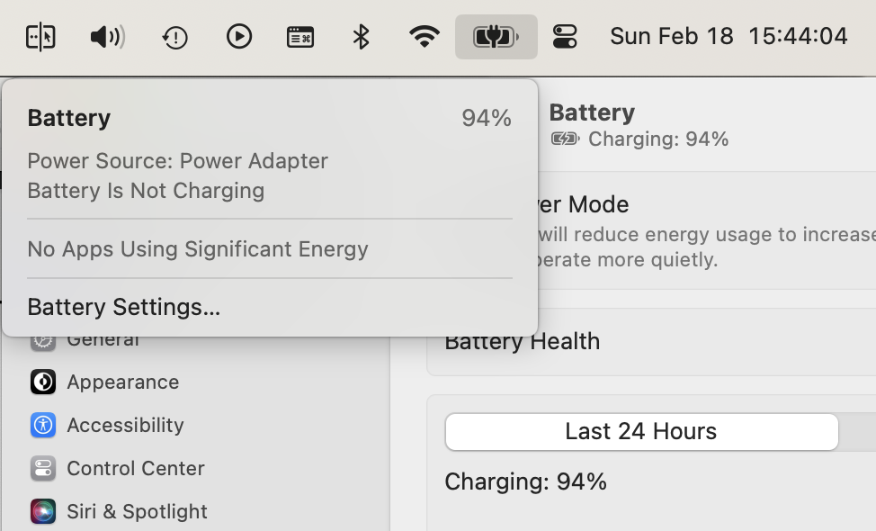The height and width of the screenshot is (531, 876).
Task: Click the translate icon in menu bar
Action: [x=40, y=37]
